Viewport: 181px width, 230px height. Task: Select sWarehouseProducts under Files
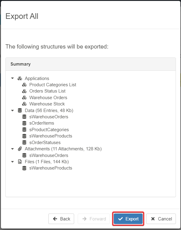coord(50,168)
